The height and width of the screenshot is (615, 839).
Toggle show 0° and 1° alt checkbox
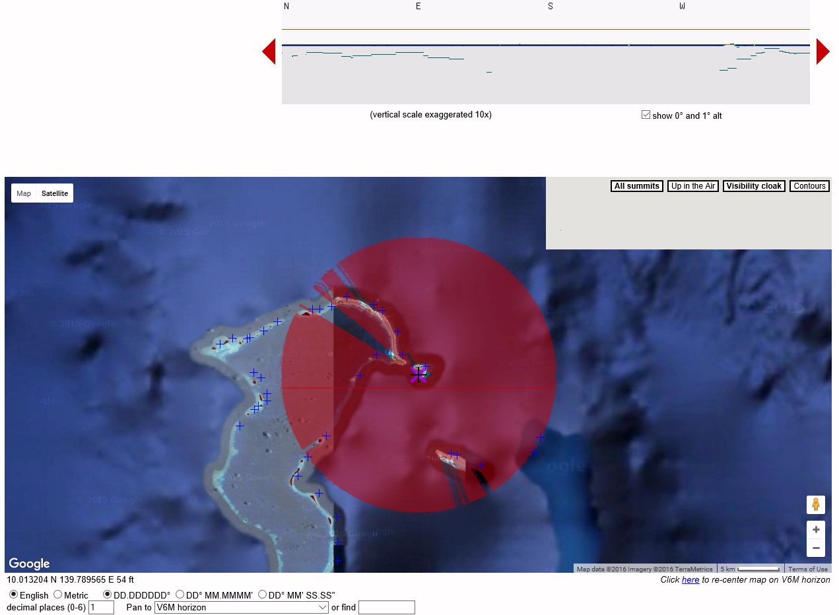pos(646,115)
